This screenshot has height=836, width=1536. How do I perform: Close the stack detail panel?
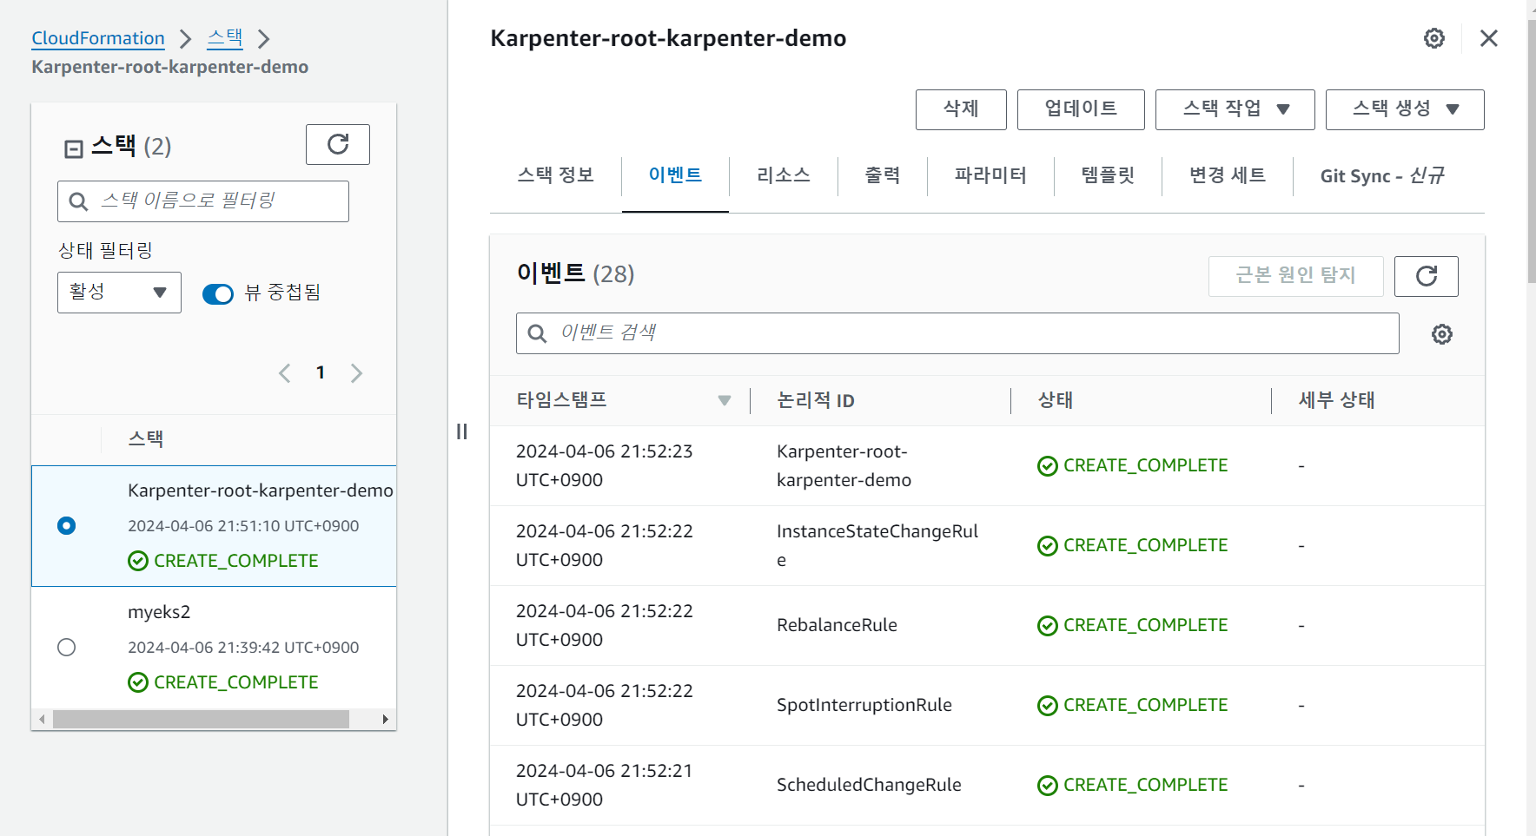coord(1489,38)
